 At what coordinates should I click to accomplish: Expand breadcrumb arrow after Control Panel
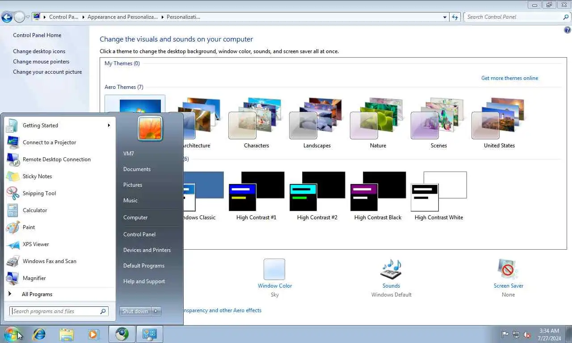83,17
